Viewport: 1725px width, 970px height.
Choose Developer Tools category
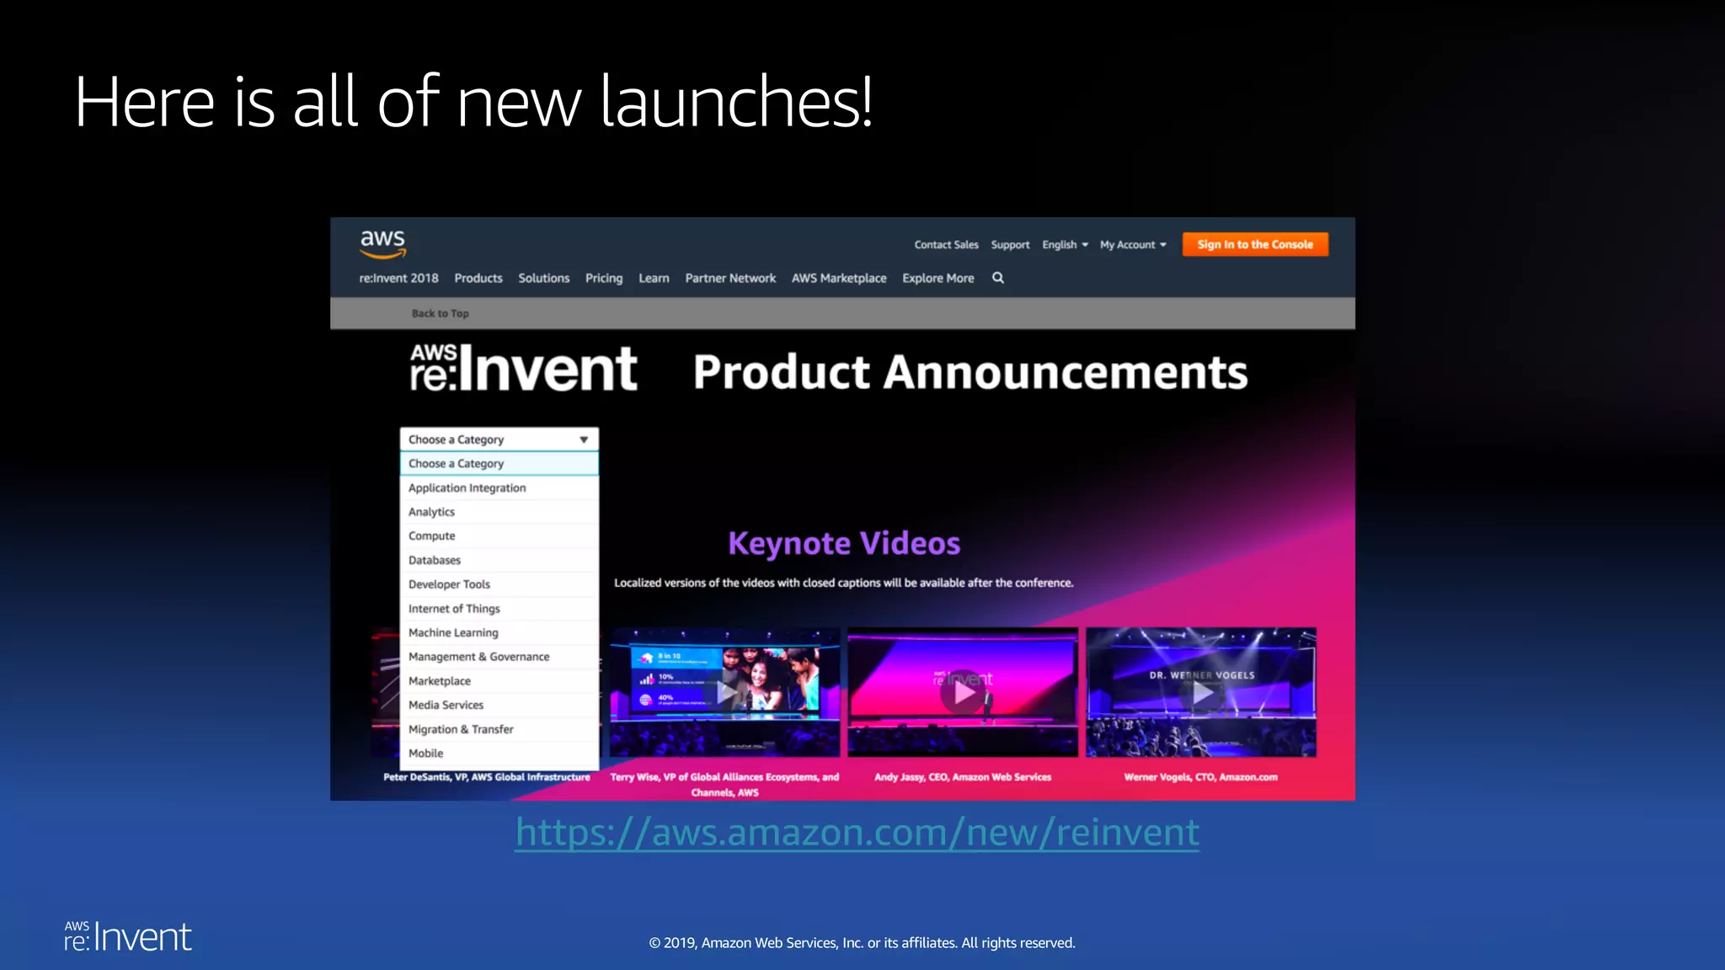[x=499, y=584]
